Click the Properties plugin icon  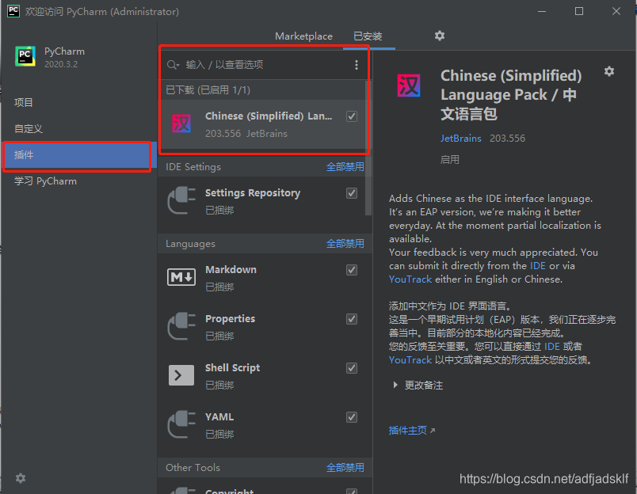pos(181,326)
